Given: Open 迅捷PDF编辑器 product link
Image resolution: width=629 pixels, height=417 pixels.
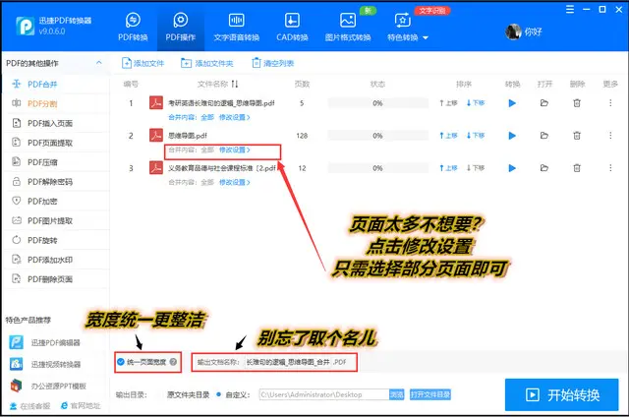Looking at the screenshot, I should [x=45, y=342].
